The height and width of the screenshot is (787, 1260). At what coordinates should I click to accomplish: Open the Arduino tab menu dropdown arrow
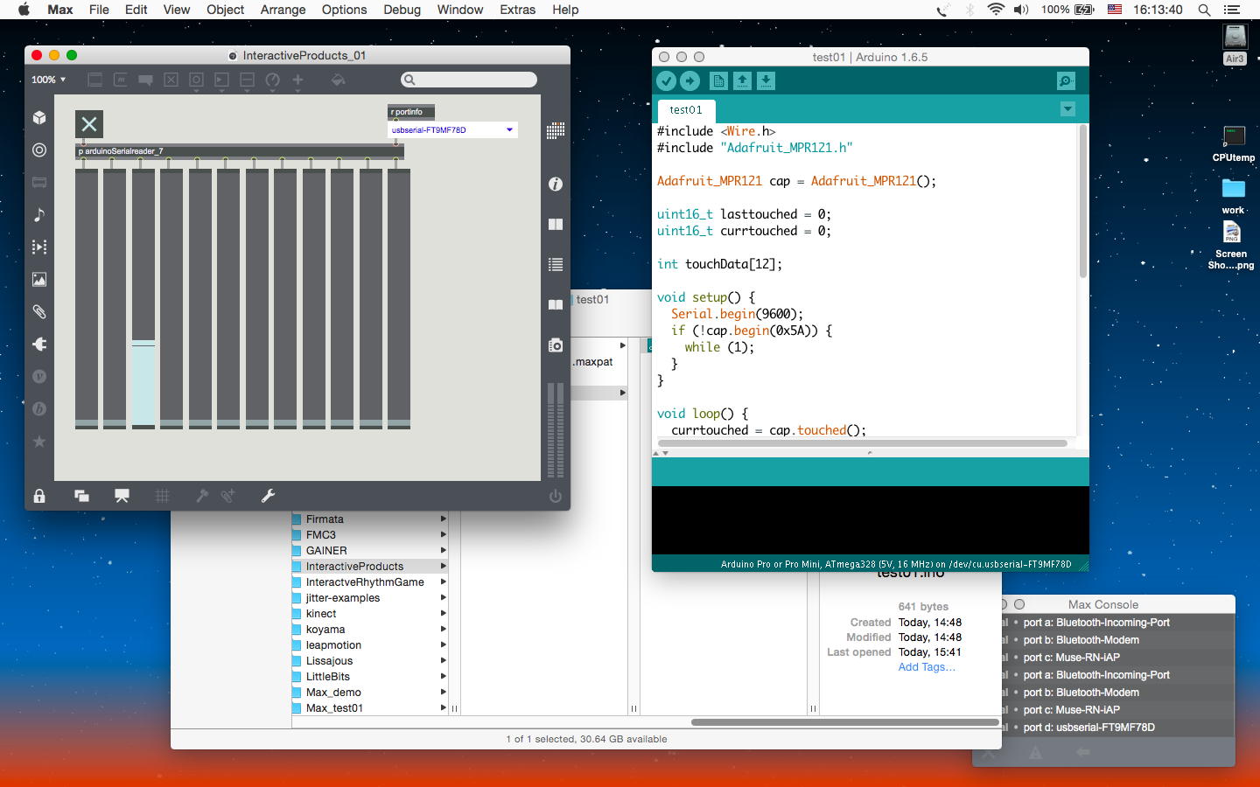pyautogui.click(x=1067, y=109)
